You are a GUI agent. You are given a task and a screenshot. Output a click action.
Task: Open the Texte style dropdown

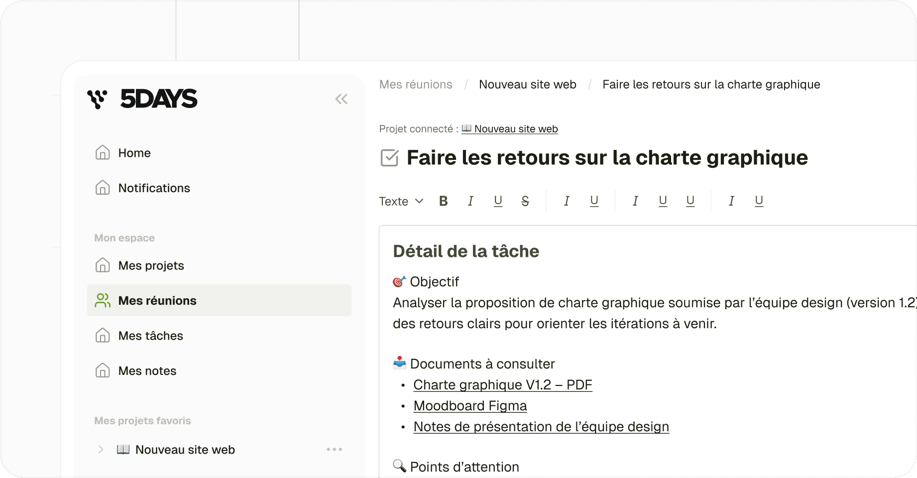401,201
